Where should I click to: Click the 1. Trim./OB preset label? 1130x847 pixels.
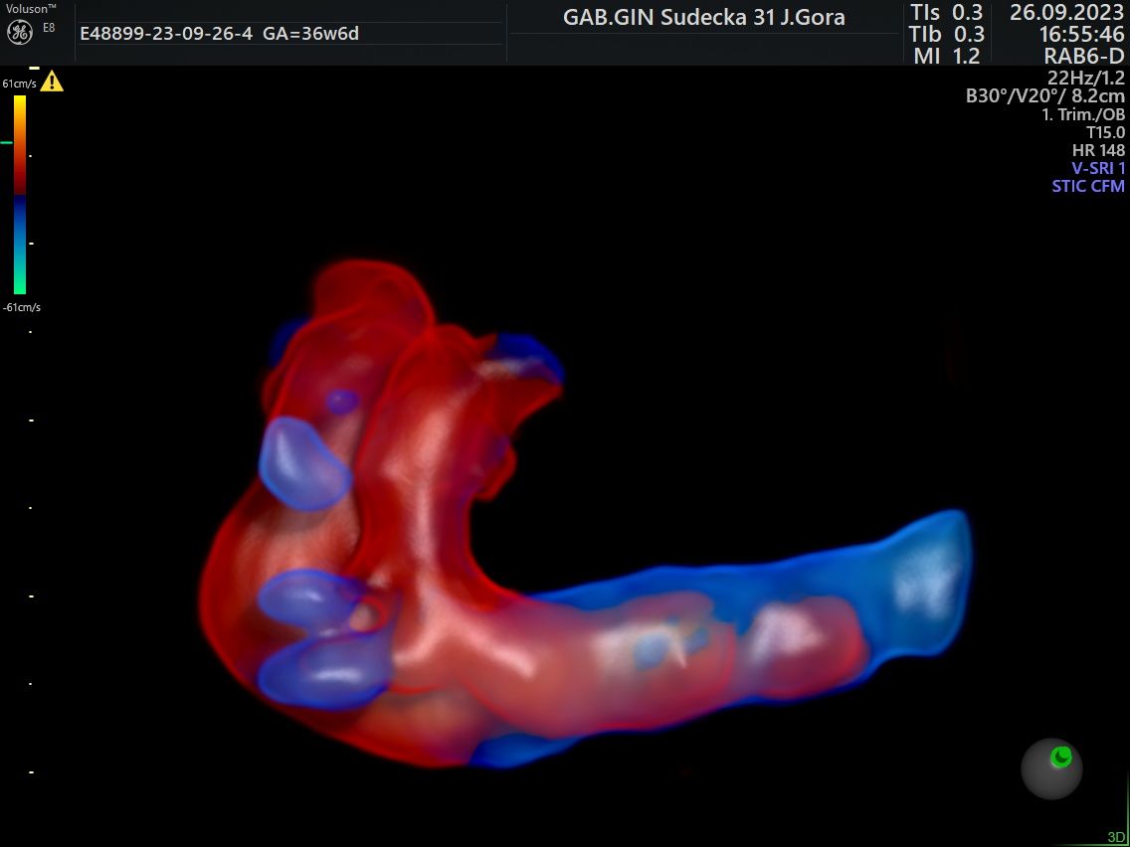[1082, 114]
